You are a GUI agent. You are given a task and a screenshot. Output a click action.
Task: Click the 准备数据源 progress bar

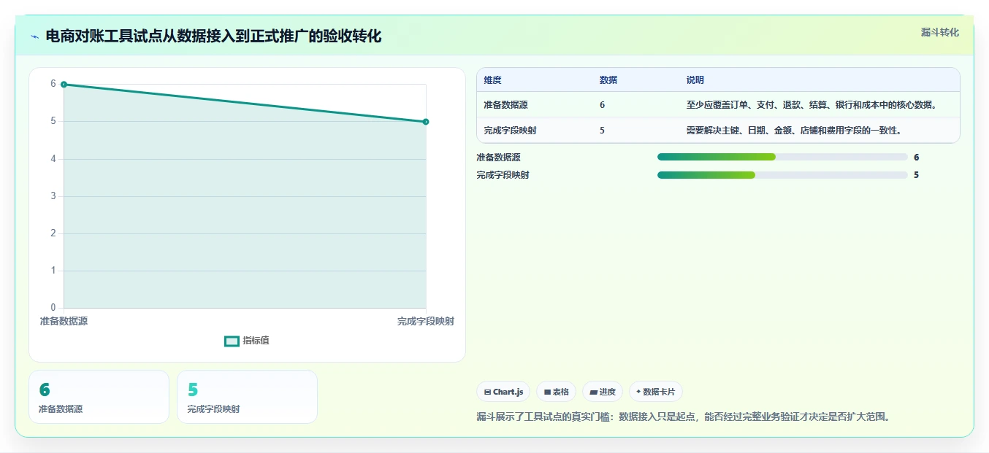coord(782,157)
